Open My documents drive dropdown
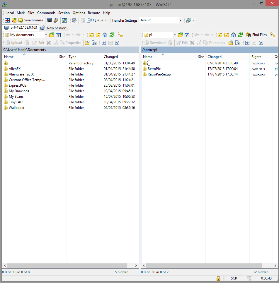279x283 pixels. pos(46,35)
